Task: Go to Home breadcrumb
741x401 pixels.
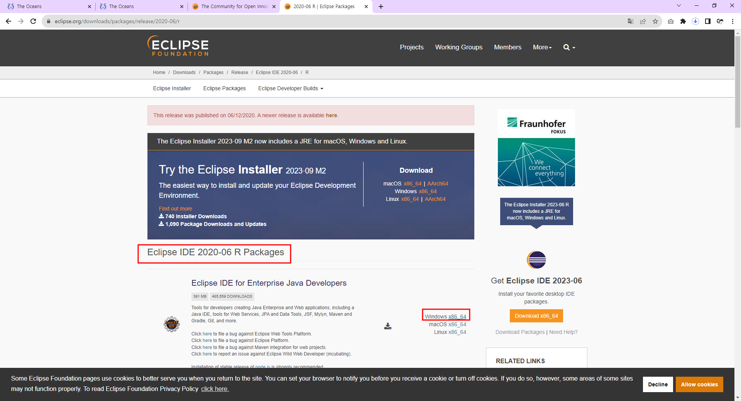Action: click(x=159, y=72)
